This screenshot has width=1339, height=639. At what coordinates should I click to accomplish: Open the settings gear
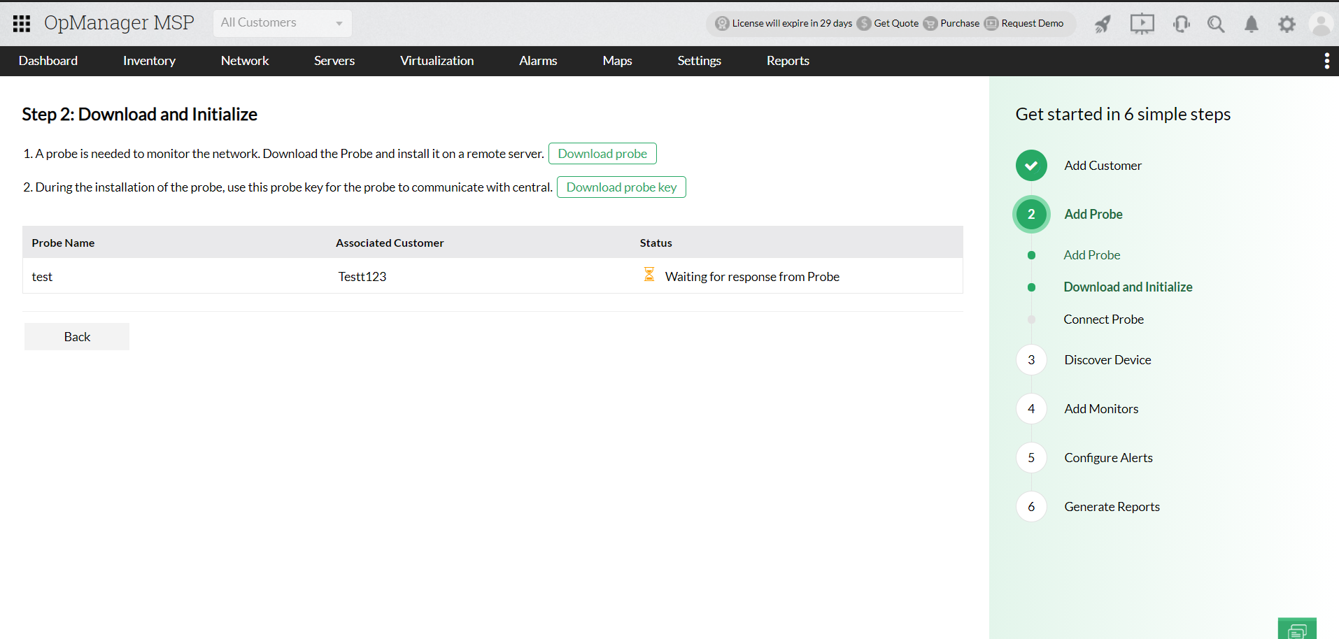[x=1287, y=24]
